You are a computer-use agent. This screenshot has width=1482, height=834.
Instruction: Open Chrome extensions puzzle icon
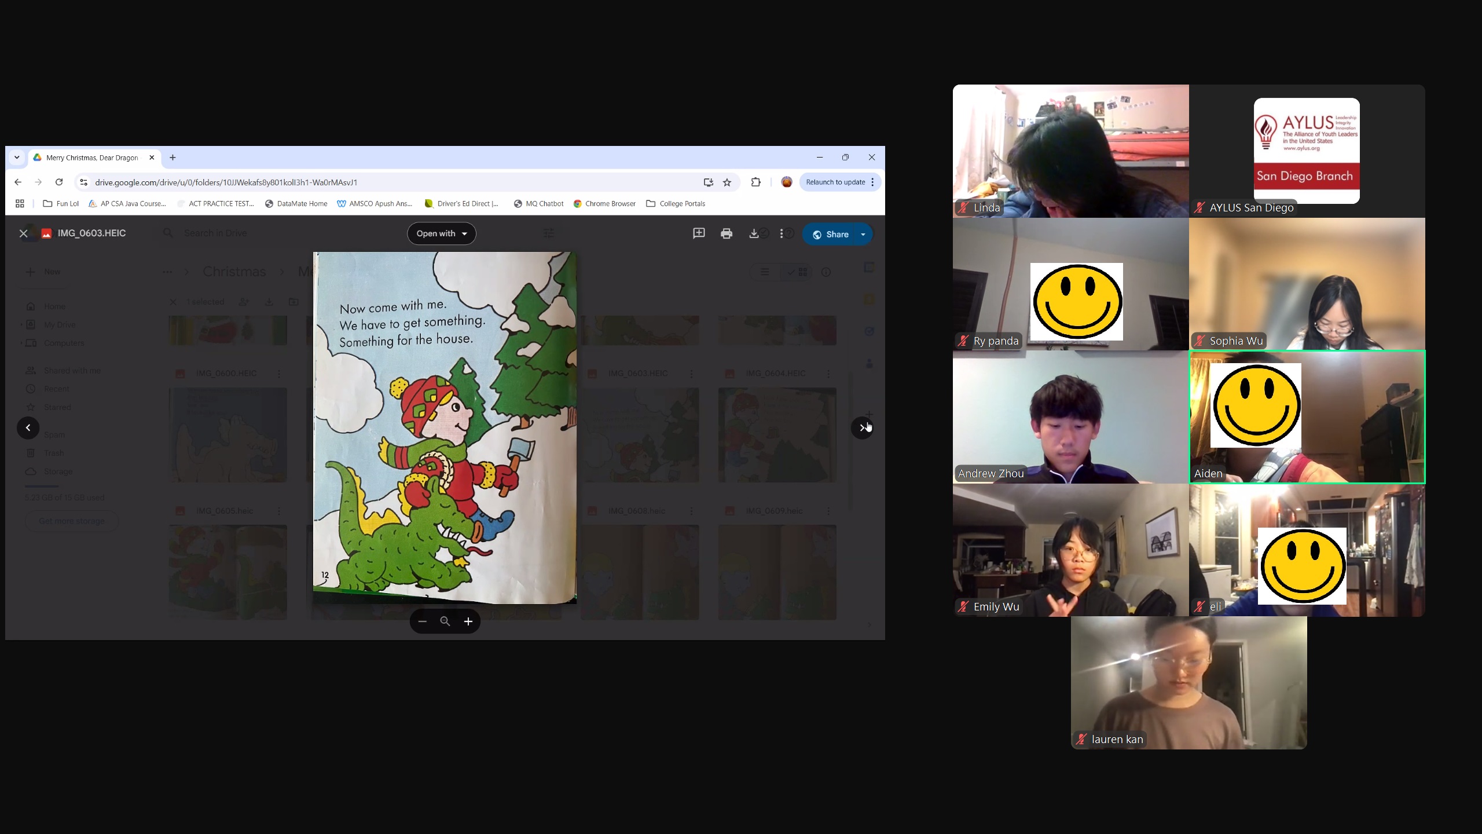pyautogui.click(x=755, y=182)
